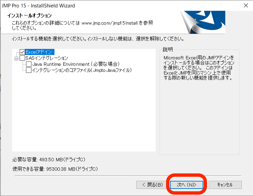Close the InstallShield Wizard window

pyautogui.click(x=246, y=5)
